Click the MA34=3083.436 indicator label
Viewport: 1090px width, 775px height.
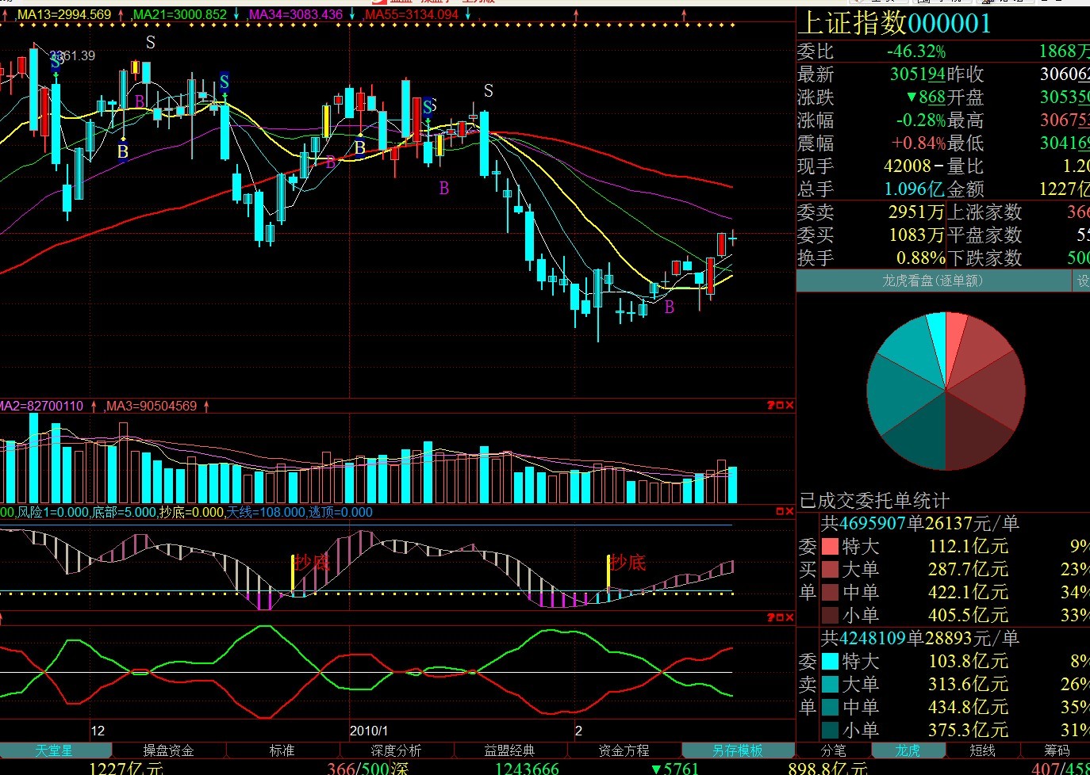(295, 15)
